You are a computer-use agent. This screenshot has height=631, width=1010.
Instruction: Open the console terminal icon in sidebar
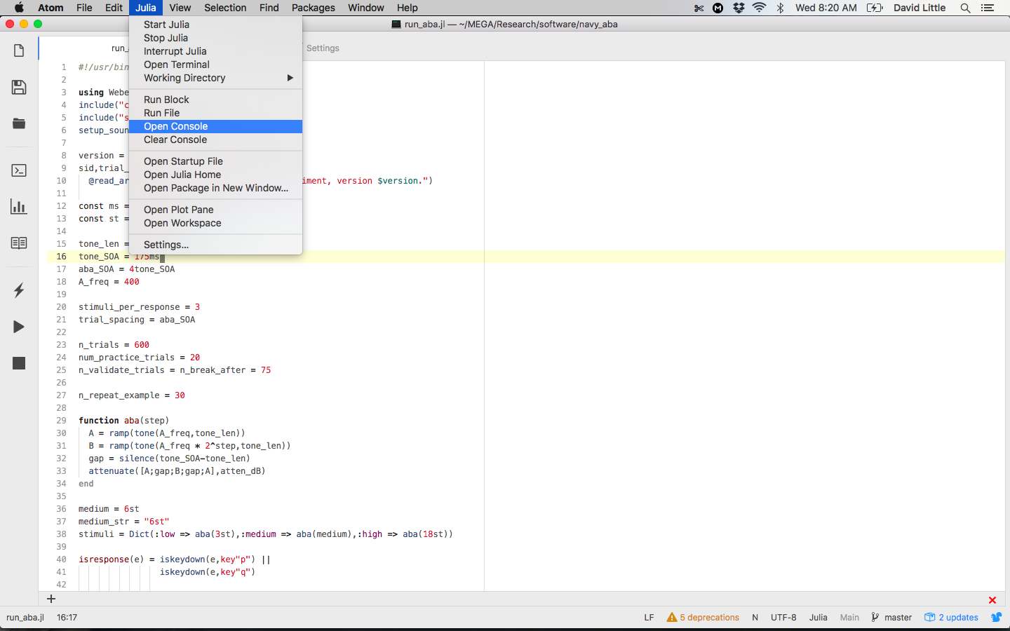point(19,170)
